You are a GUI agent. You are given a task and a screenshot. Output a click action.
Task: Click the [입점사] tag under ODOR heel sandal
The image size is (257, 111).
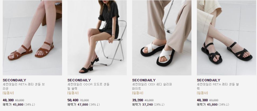coord(73,93)
